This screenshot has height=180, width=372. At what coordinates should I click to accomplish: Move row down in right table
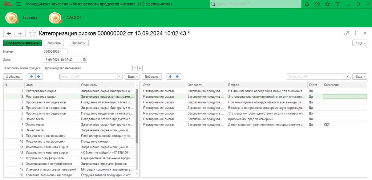pos(177,77)
